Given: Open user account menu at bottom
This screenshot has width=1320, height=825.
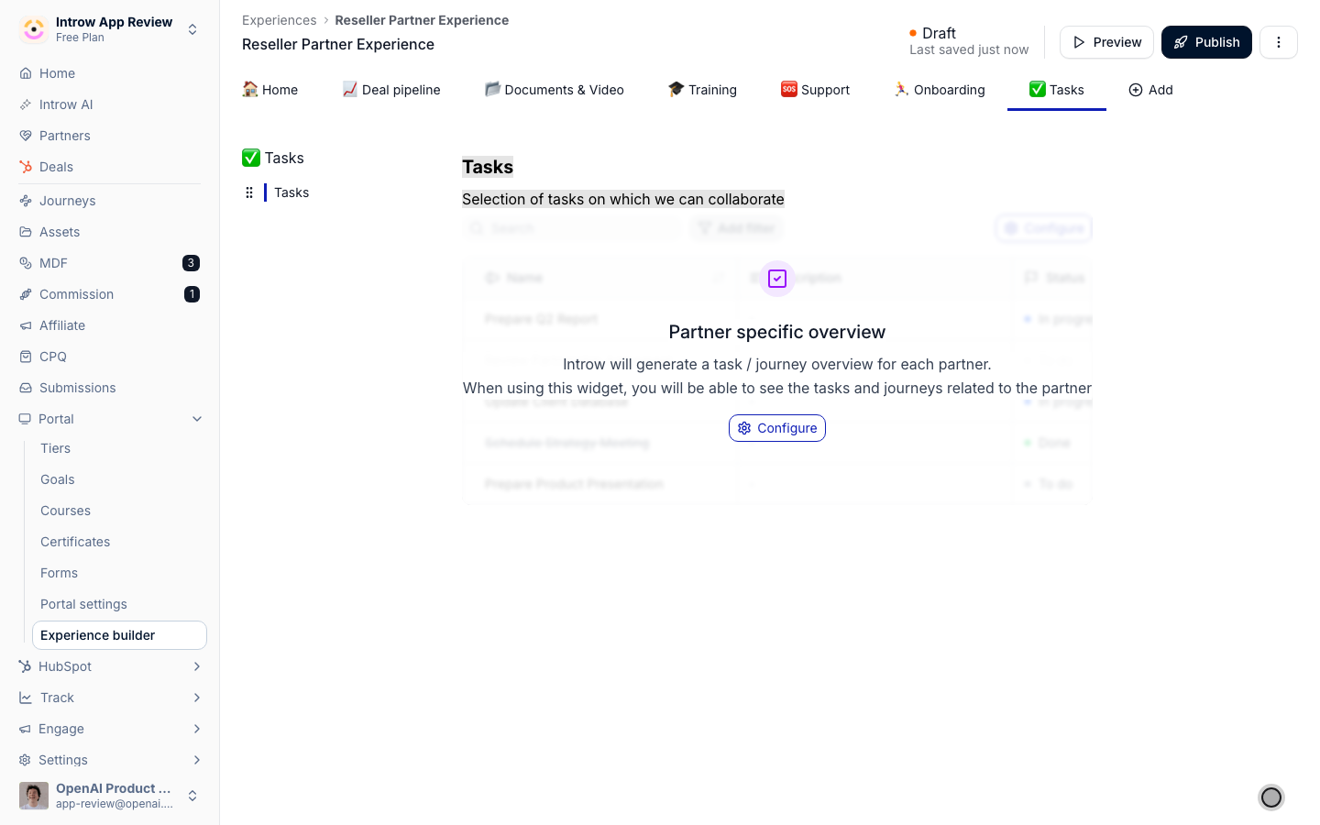Looking at the screenshot, I should (x=110, y=796).
